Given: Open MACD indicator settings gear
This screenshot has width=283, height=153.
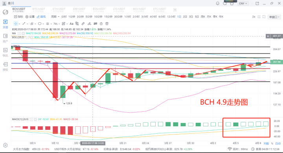Looking at the screenshot, I should click(x=31, y=120).
